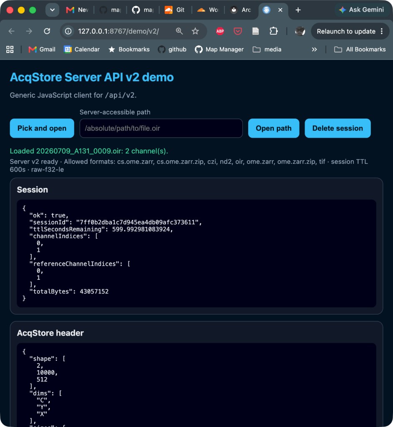
Task: Click the "ok": true line
Action: pyautogui.click(x=49, y=216)
